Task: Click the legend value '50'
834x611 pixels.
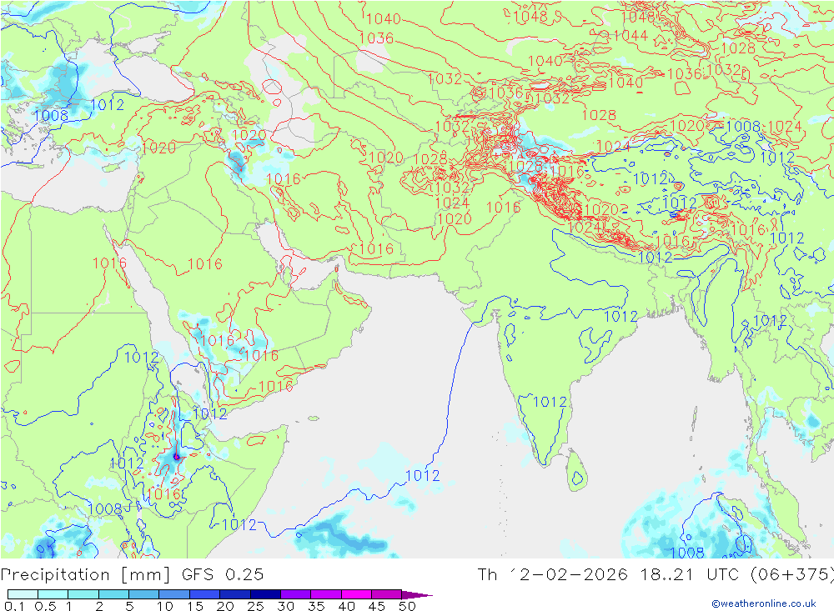Action: [x=407, y=606]
